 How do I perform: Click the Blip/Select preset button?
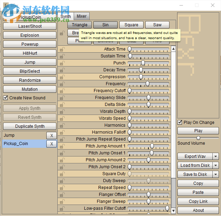click(30, 71)
